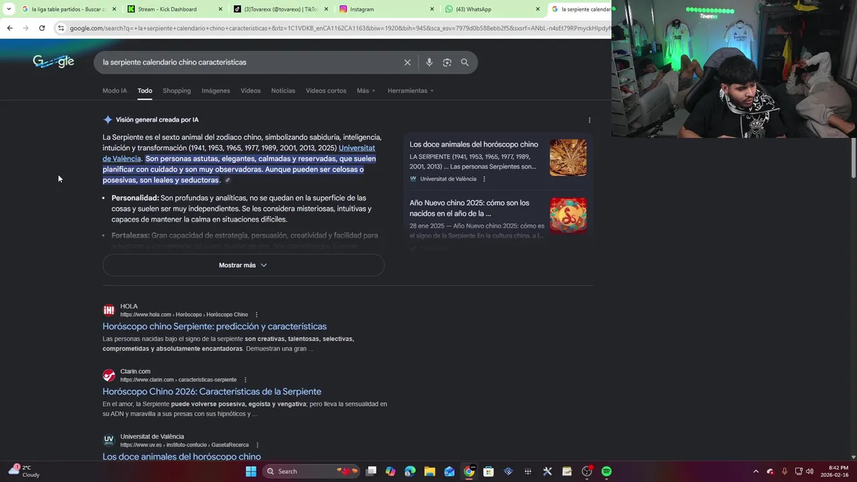The width and height of the screenshot is (857, 482).
Task: Open more options for Clarin.com result
Action: [x=245, y=380]
